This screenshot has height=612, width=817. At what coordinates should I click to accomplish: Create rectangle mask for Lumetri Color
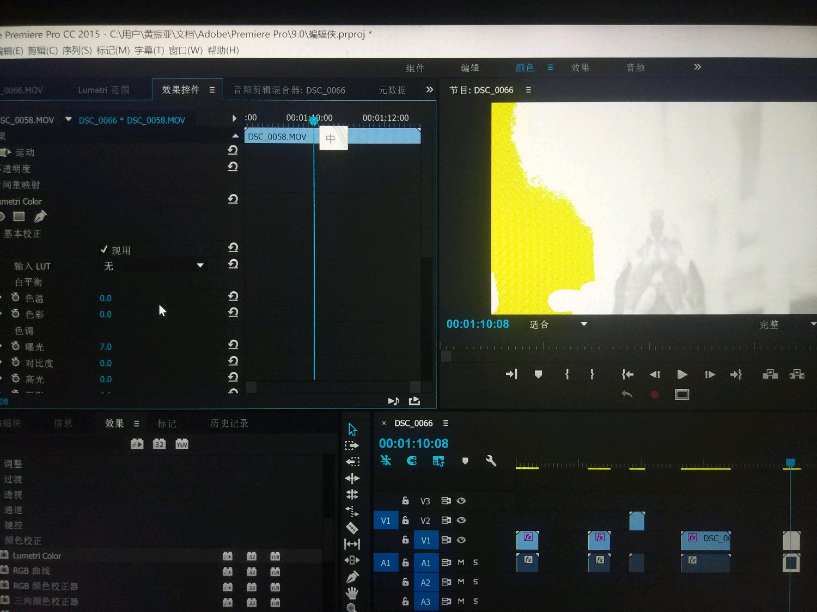[x=19, y=217]
